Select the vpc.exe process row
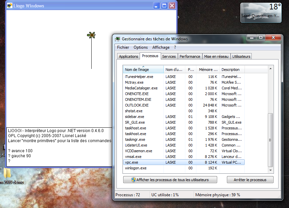The width and height of the screenshot is (289, 208). point(184,162)
